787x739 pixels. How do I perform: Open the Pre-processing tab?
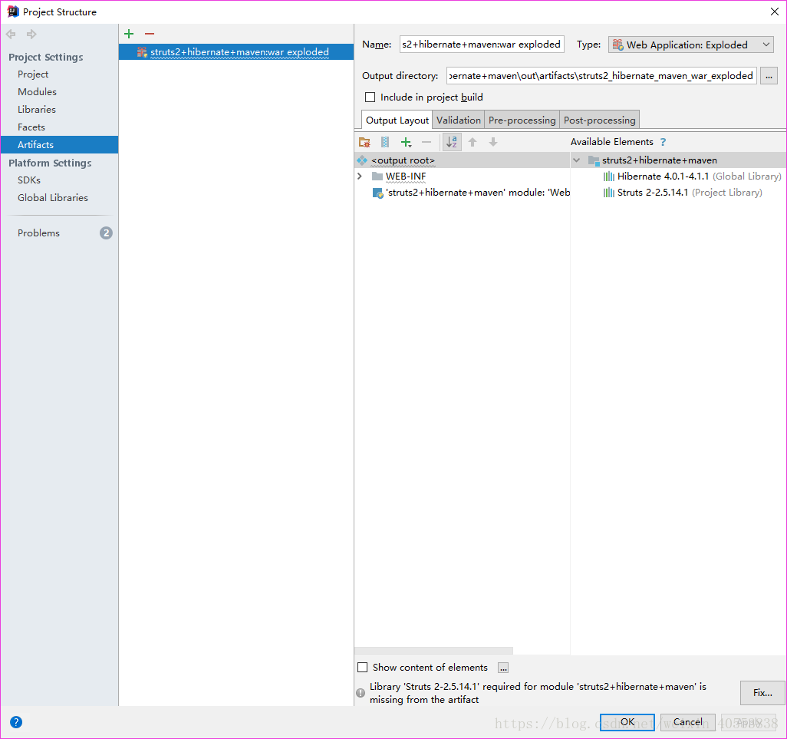click(522, 120)
